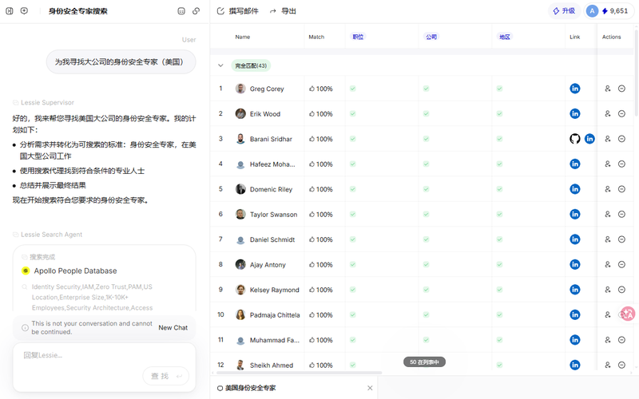The width and height of the screenshot is (639, 399).
Task: Click 撰写邮件 in the top toolbar
Action: tap(238, 11)
